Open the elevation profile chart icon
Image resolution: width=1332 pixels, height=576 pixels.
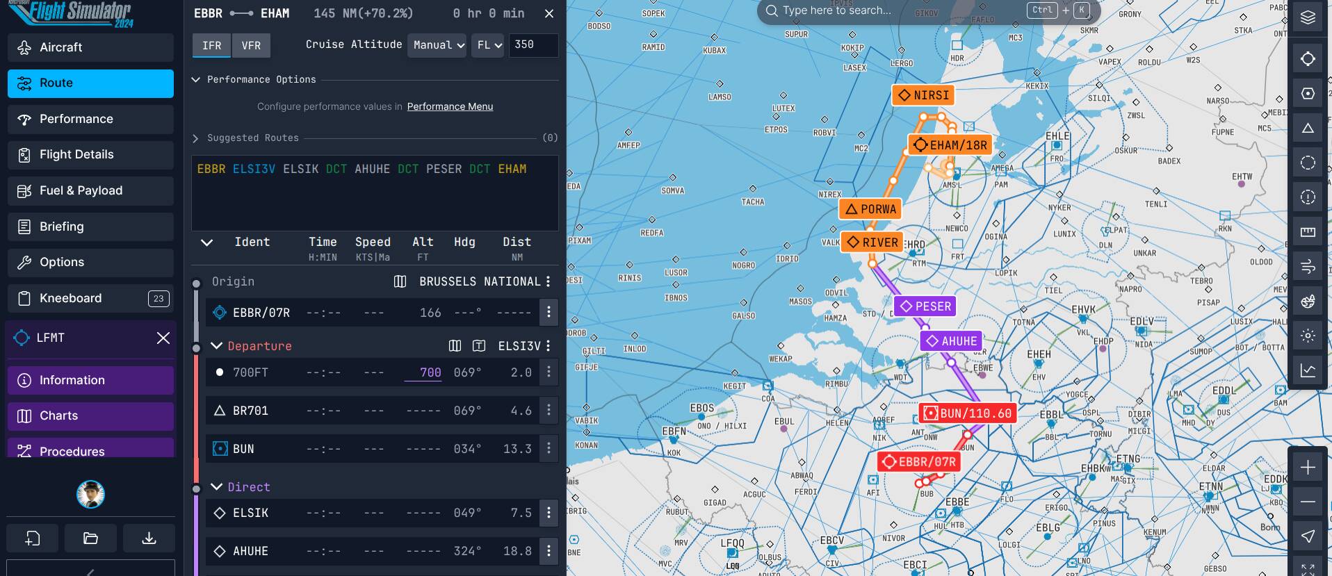coord(1308,370)
